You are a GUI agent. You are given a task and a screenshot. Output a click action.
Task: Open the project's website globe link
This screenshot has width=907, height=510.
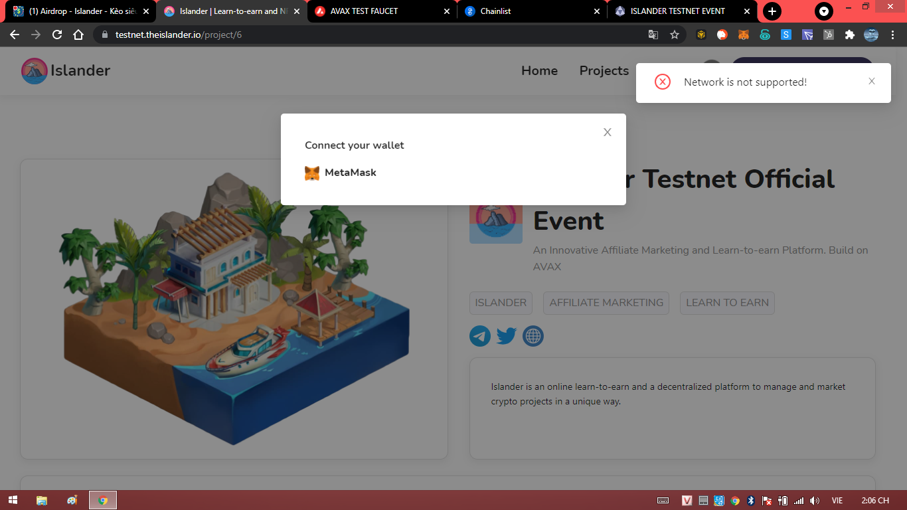[533, 336]
